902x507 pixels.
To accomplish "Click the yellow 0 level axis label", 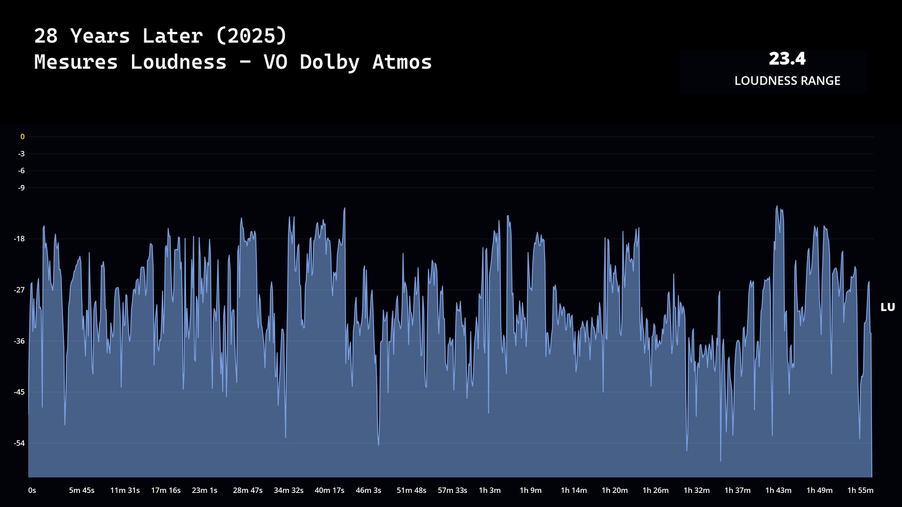I will (22, 137).
